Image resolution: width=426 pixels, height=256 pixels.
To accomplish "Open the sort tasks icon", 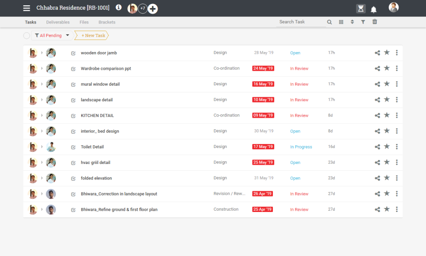I will (352, 21).
